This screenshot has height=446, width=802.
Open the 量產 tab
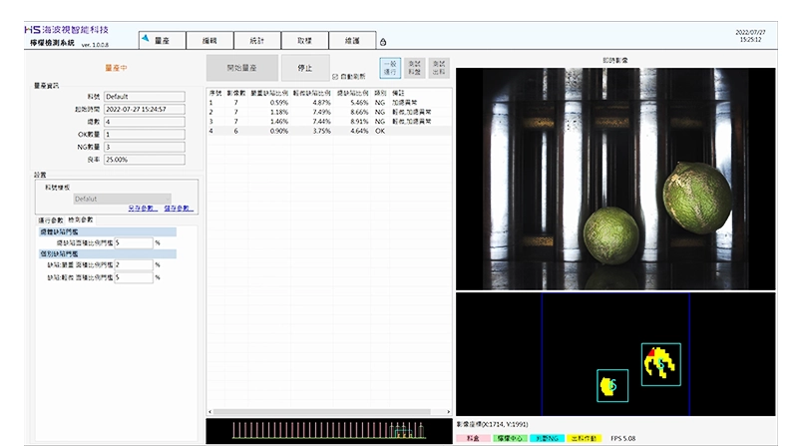pyautogui.click(x=161, y=40)
